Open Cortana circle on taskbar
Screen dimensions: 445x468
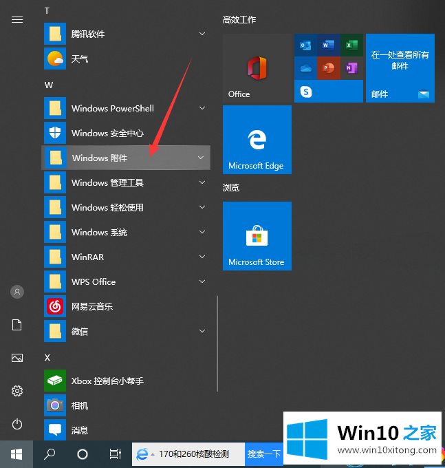coord(83,454)
